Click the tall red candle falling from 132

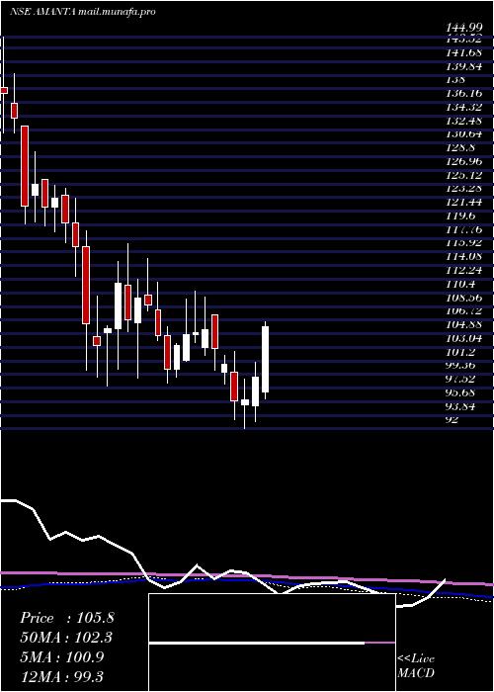click(x=25, y=166)
